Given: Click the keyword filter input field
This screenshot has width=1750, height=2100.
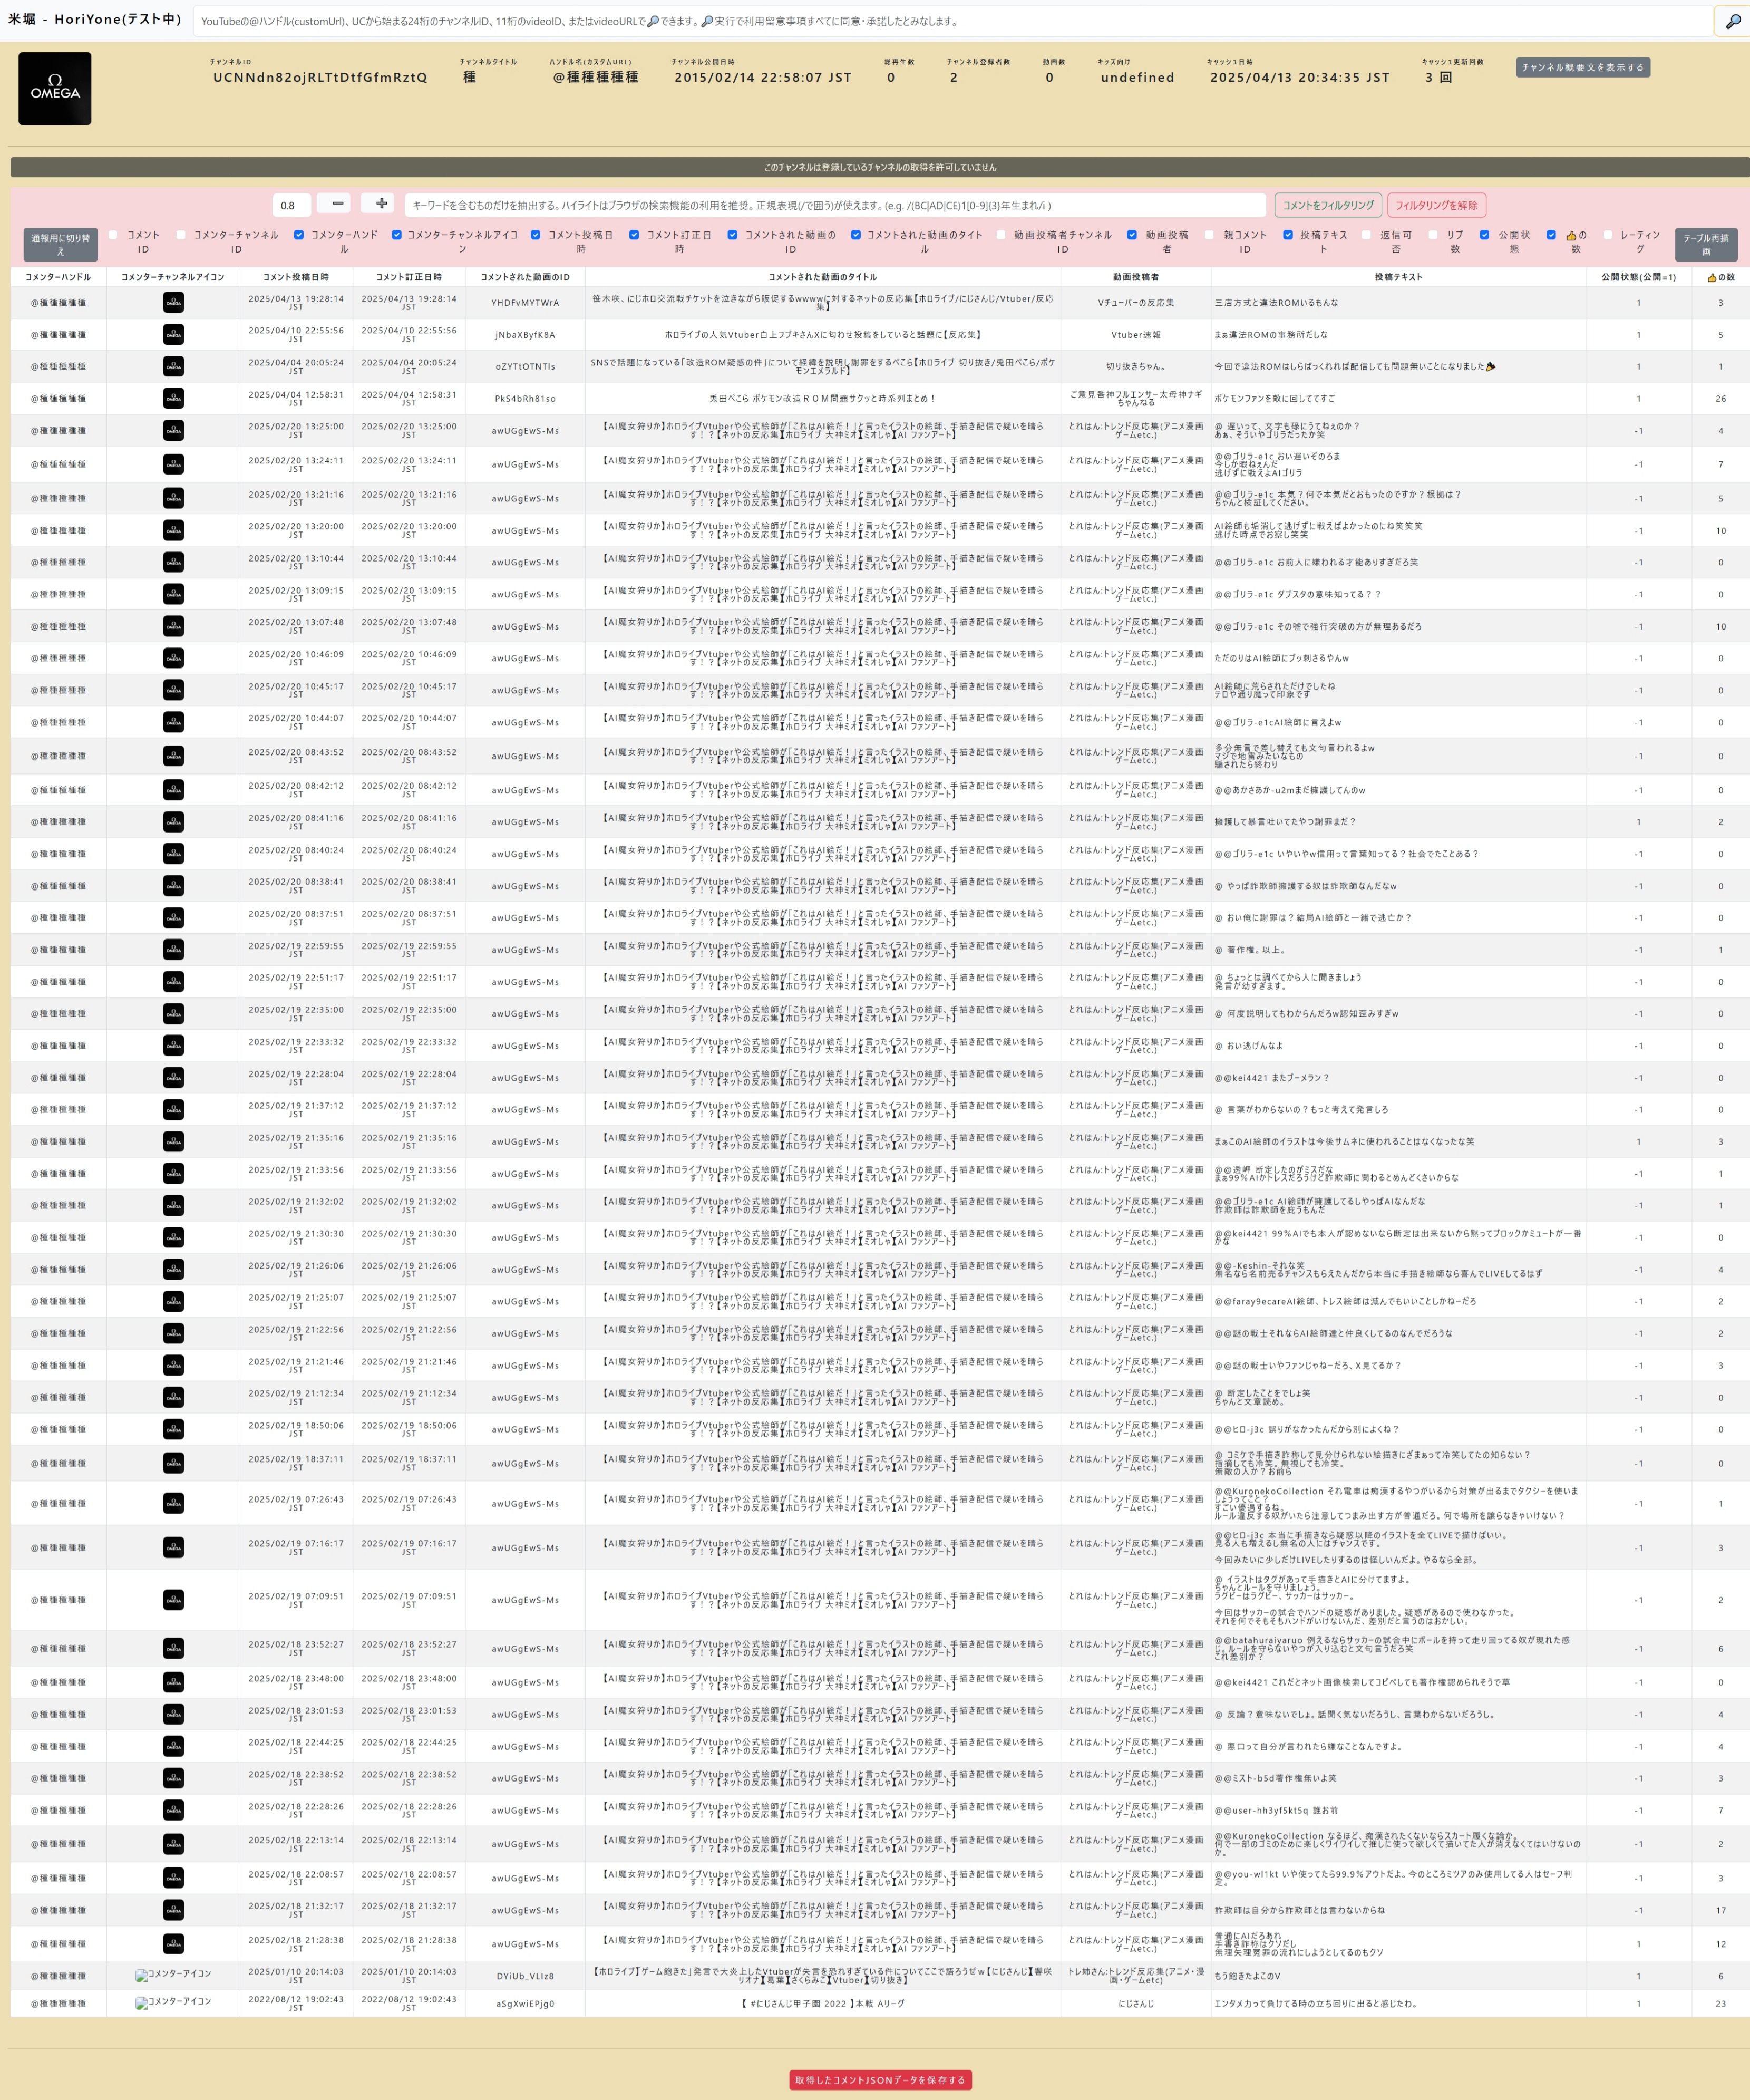Looking at the screenshot, I should point(835,205).
